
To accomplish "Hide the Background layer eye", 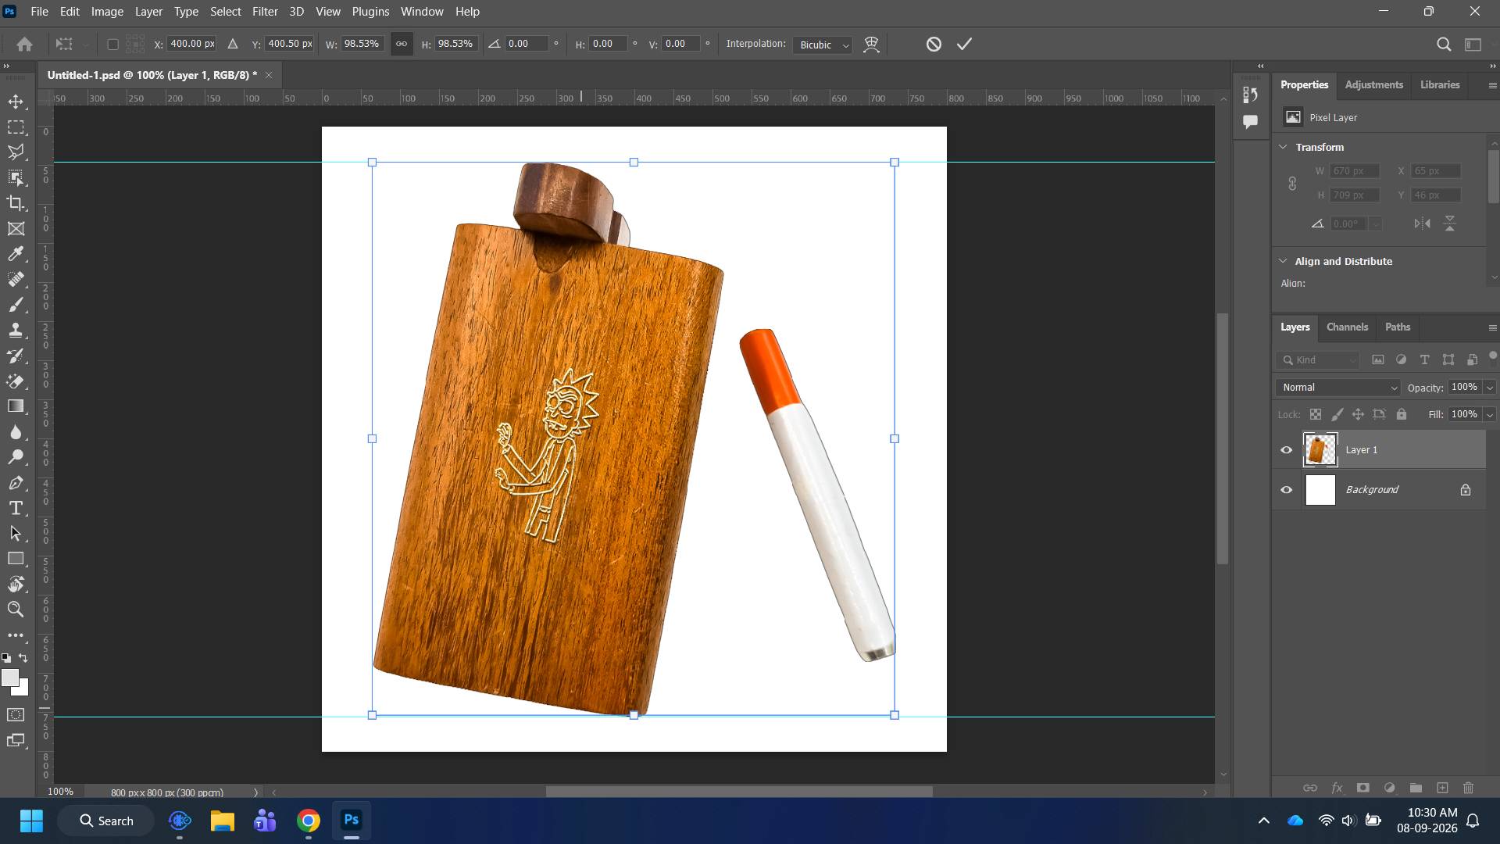I will click(1286, 490).
